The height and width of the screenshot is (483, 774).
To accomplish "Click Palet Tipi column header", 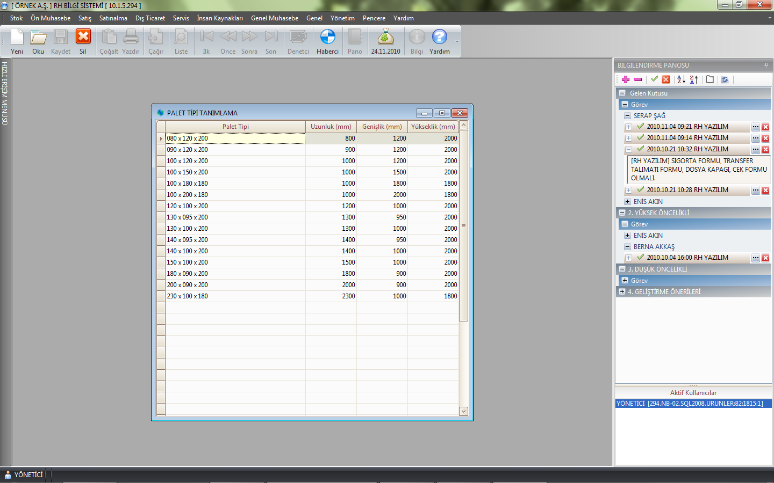I will [x=235, y=127].
